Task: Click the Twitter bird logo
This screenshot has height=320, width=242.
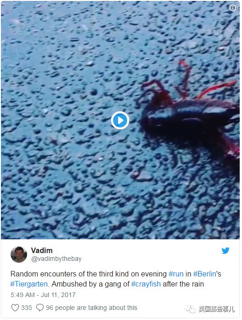Action: click(x=225, y=250)
